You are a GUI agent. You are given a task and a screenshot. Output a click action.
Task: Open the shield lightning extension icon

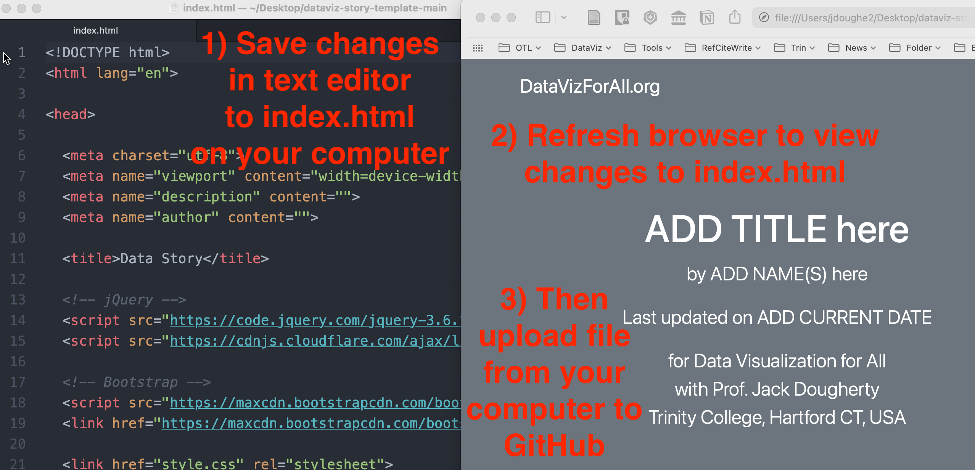[650, 18]
